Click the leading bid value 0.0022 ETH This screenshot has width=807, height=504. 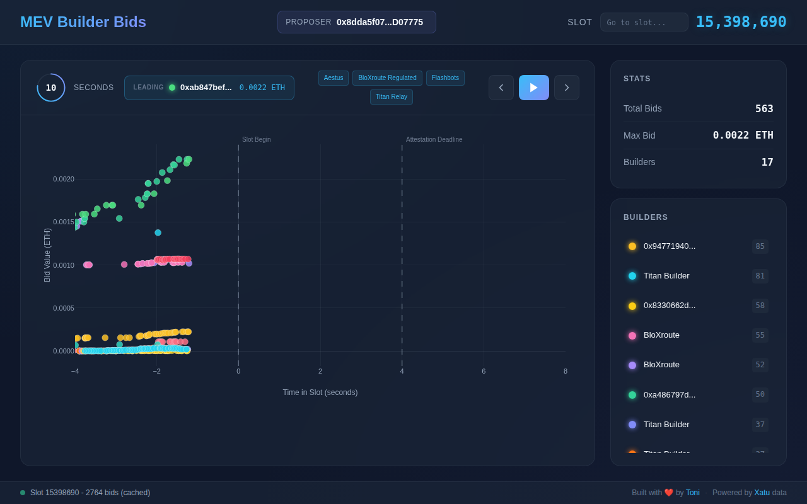(x=262, y=88)
